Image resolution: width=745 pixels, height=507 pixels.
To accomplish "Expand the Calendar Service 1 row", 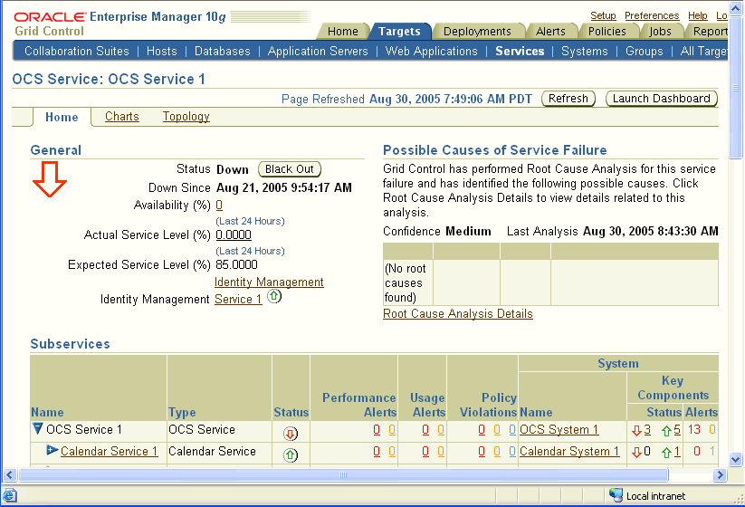I will click(x=52, y=451).
